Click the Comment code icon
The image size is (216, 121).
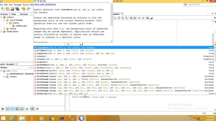[x=148, y=18]
